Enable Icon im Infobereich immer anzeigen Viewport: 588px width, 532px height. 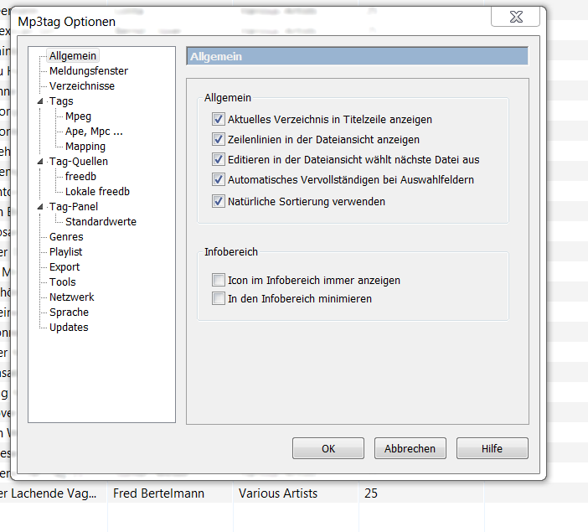click(x=219, y=280)
